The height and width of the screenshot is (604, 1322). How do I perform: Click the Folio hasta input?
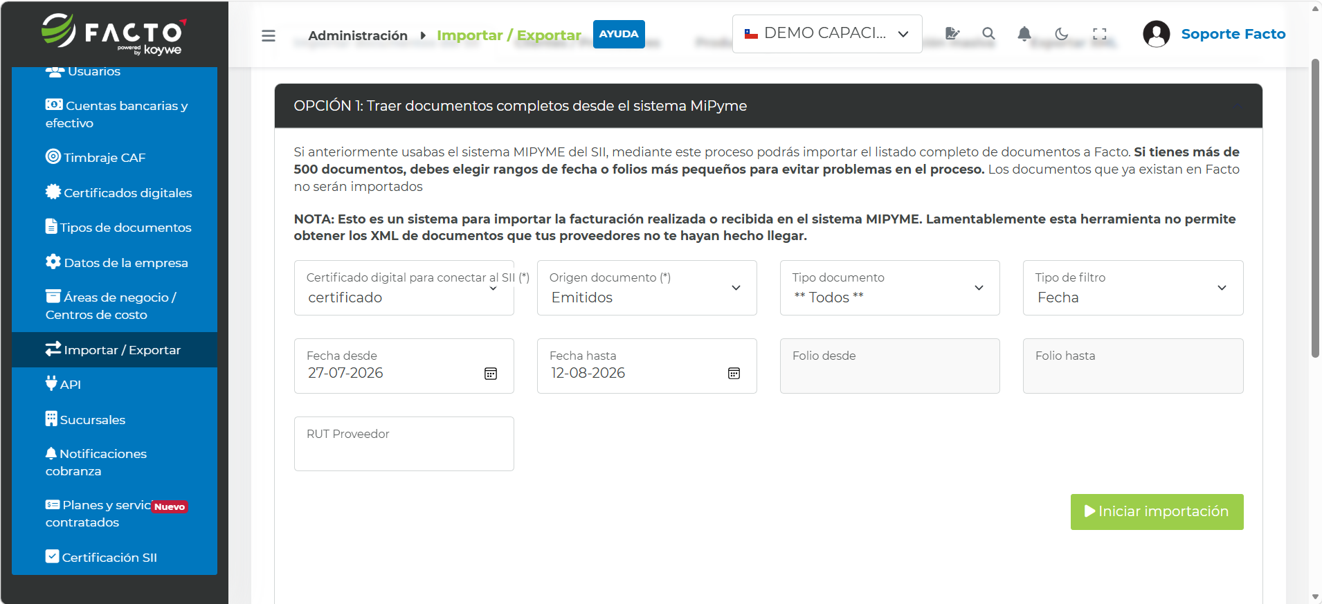pyautogui.click(x=1133, y=366)
